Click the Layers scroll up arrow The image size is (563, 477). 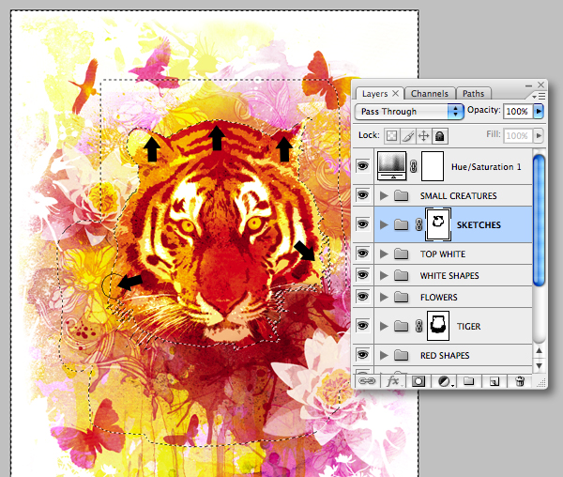(x=539, y=350)
